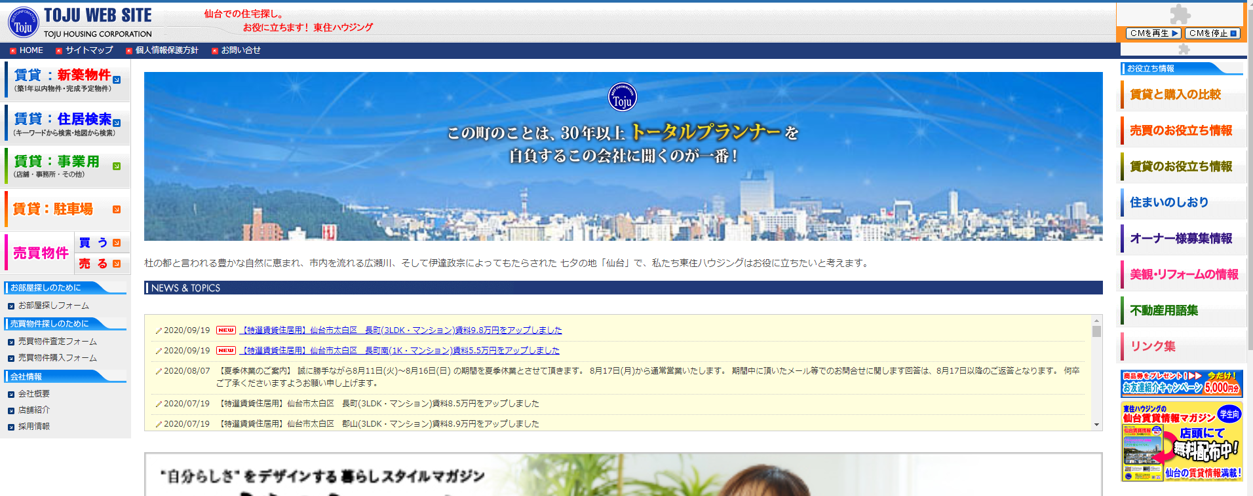Open the 売買のお役立ち情報 button
Image resolution: width=1253 pixels, height=496 pixels.
(1182, 130)
